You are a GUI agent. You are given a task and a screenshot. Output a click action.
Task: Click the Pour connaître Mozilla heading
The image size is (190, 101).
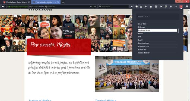(x=50, y=45)
